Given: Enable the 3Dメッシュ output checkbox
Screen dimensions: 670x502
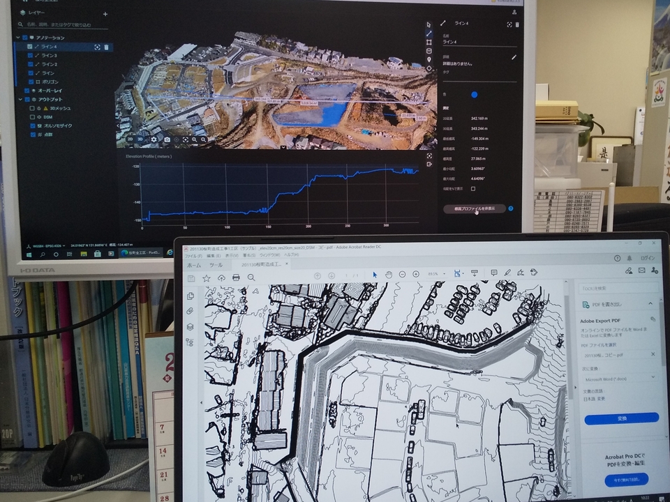Looking at the screenshot, I should click(x=31, y=109).
